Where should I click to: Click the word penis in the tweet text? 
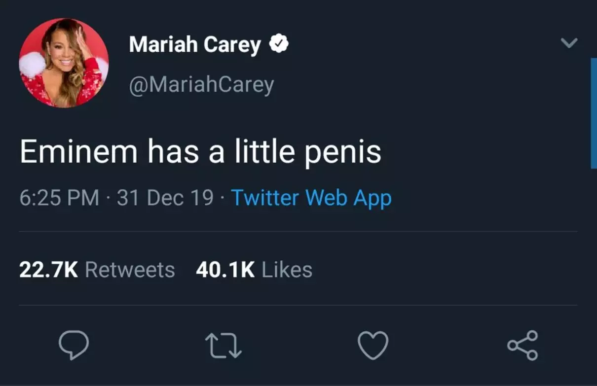342,152
